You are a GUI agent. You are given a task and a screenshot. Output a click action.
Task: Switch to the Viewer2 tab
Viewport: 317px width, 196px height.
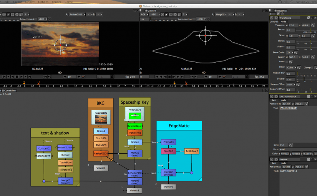coord(151,11)
